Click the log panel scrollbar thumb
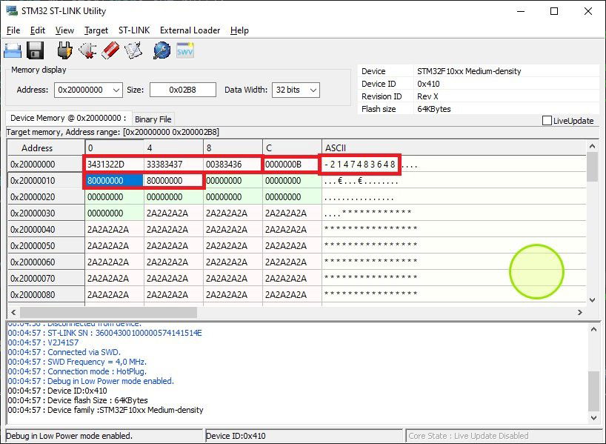The width and height of the screenshot is (606, 444). coord(593,391)
